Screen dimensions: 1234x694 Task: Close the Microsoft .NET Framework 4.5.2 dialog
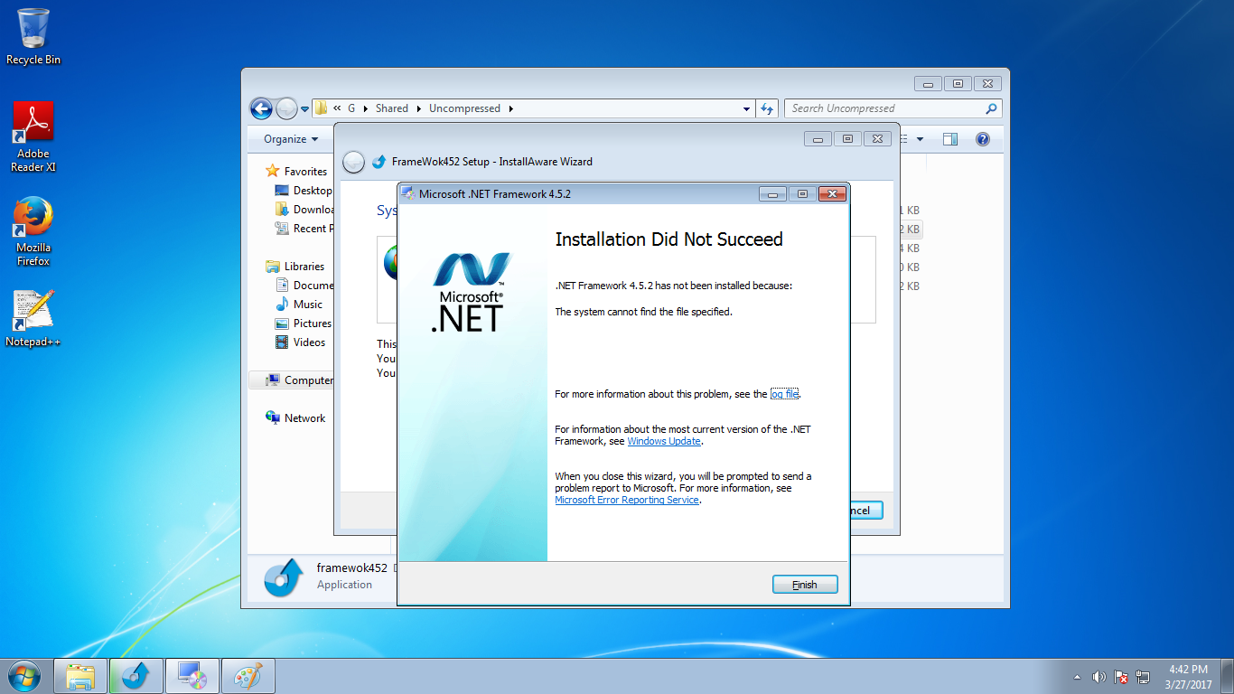pyautogui.click(x=832, y=193)
